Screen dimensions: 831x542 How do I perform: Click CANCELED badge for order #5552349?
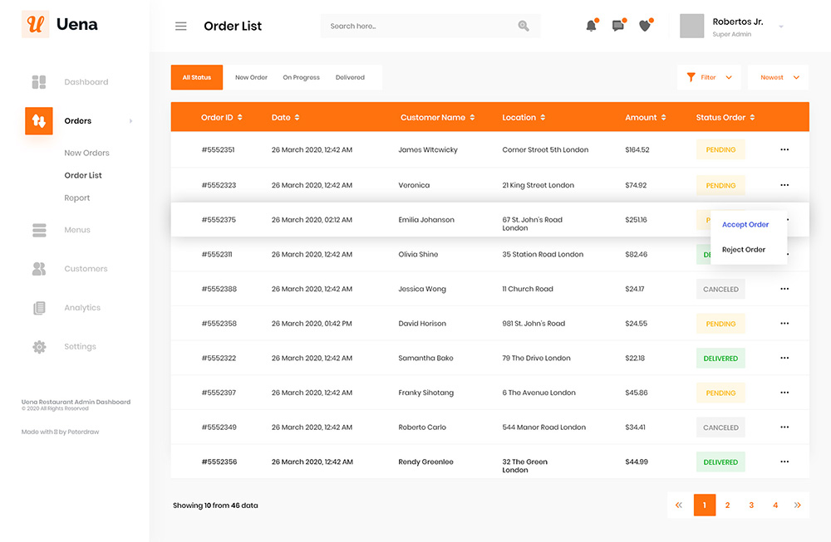[720, 427]
